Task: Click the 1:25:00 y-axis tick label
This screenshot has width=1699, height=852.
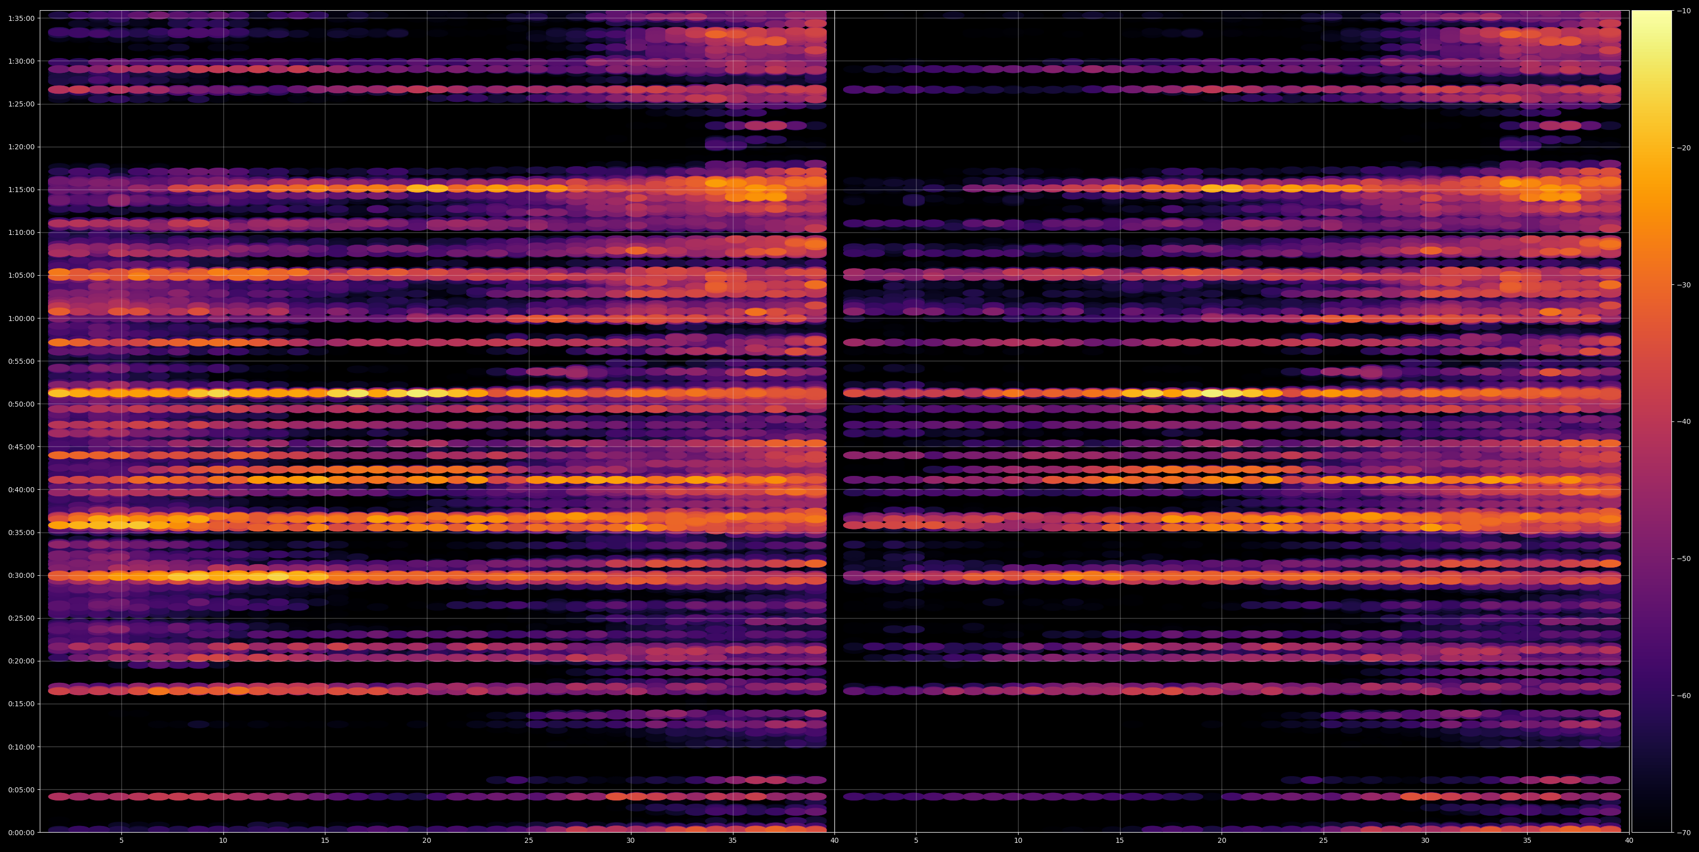Action: point(21,104)
